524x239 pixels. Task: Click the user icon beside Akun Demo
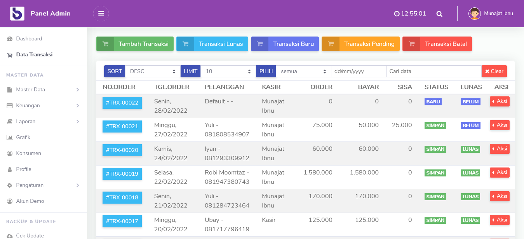coord(10,201)
